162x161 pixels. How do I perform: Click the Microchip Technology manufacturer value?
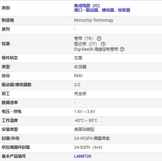94,20
